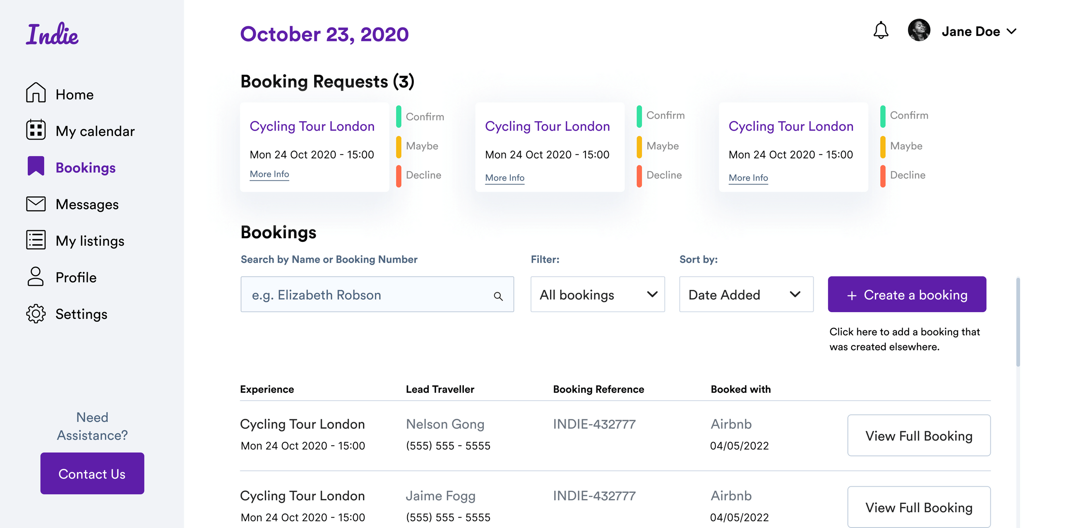
Task: Open notifications bell icon
Action: point(881,31)
